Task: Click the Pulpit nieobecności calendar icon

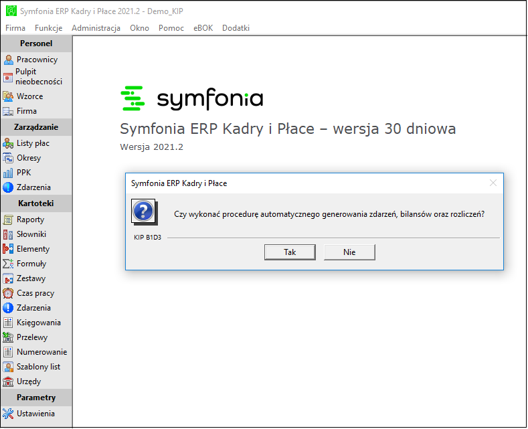Action: [x=8, y=77]
